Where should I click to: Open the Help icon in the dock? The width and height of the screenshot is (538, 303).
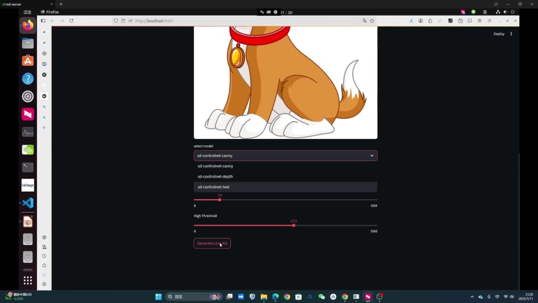(28, 79)
